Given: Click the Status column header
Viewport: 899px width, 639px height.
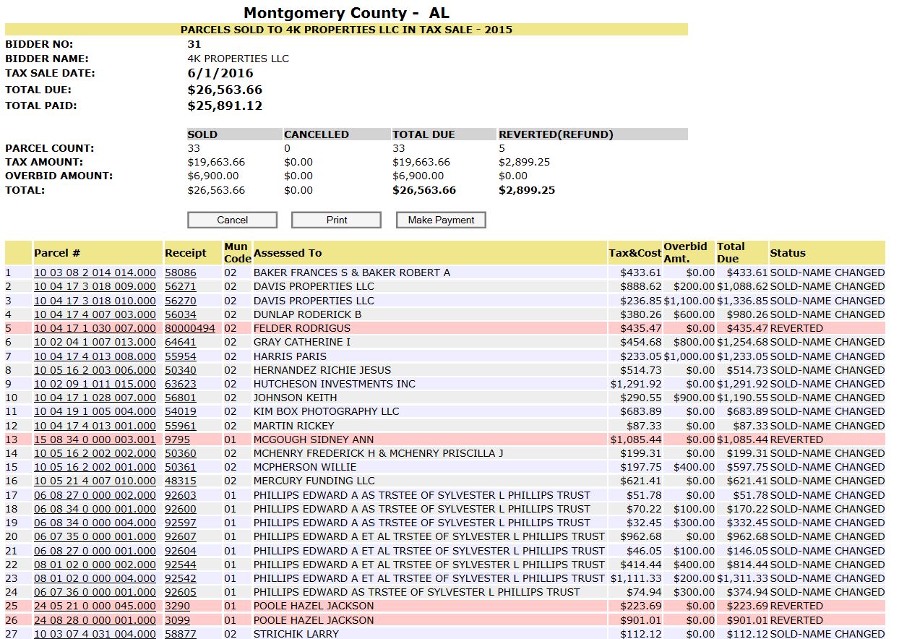Looking at the screenshot, I should (788, 253).
